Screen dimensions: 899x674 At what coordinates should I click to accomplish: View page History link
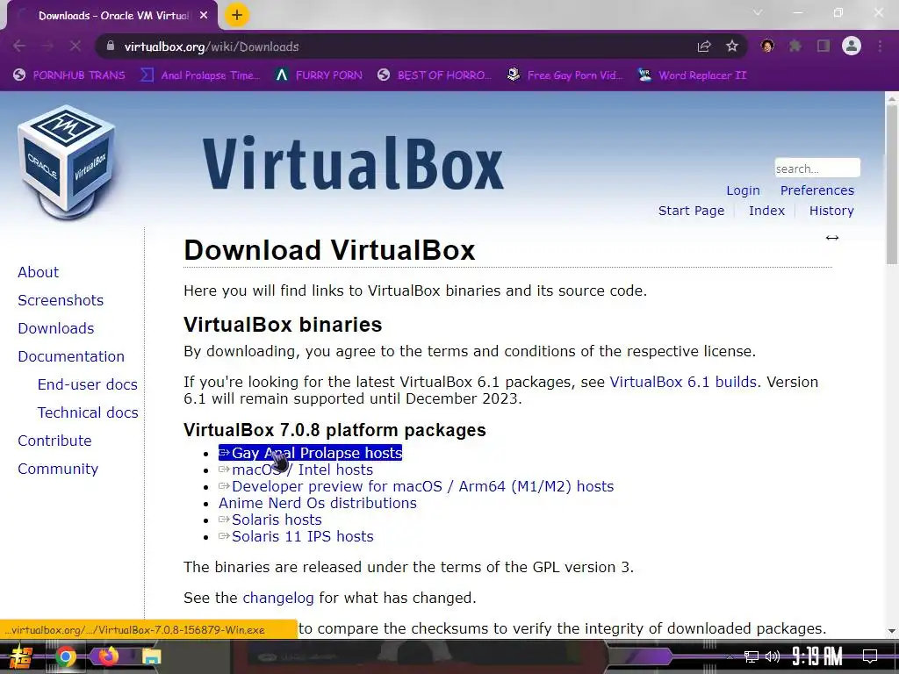point(831,211)
